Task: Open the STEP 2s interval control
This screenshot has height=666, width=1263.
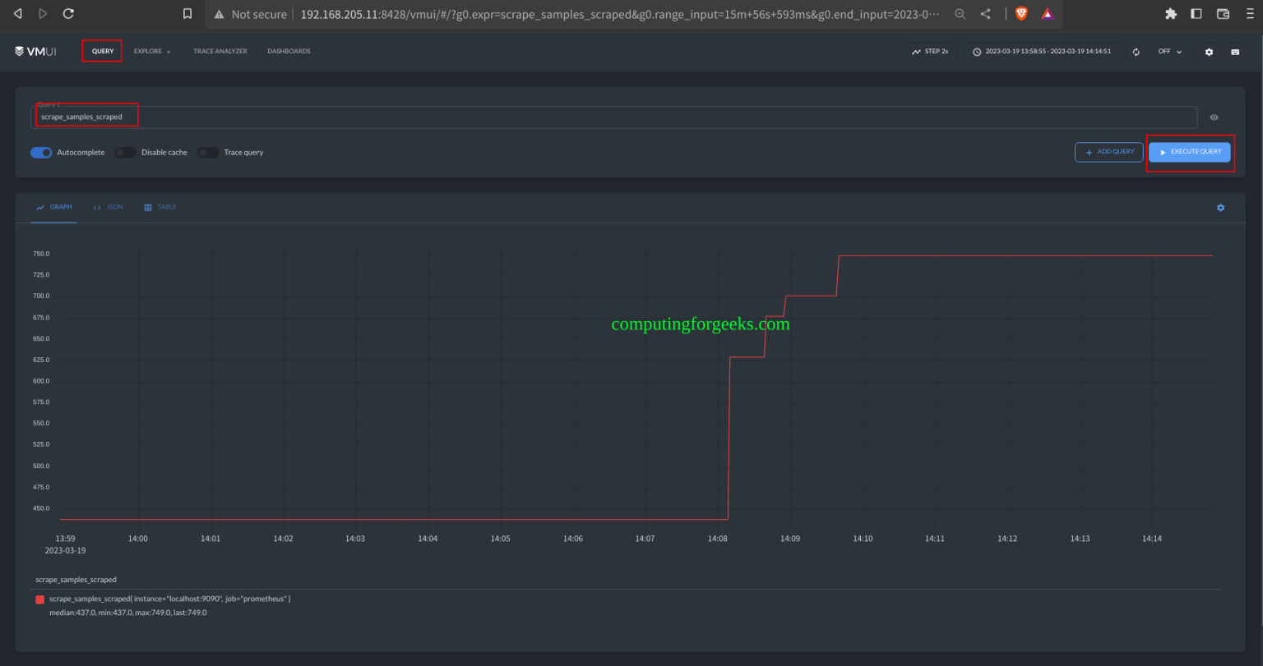Action: click(x=929, y=51)
